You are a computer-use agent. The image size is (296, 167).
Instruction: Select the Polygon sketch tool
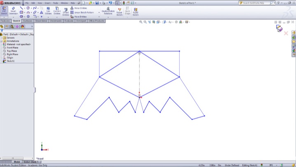[x=28, y=16]
